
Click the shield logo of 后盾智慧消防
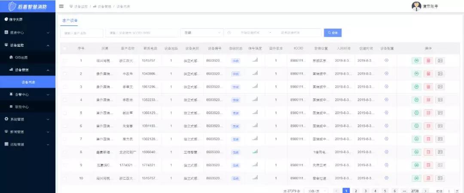12,6
